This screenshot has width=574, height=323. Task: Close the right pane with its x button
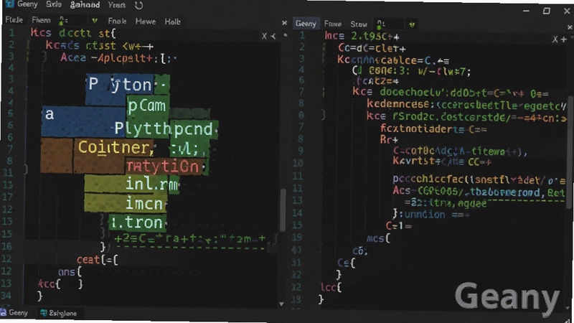[570, 27]
